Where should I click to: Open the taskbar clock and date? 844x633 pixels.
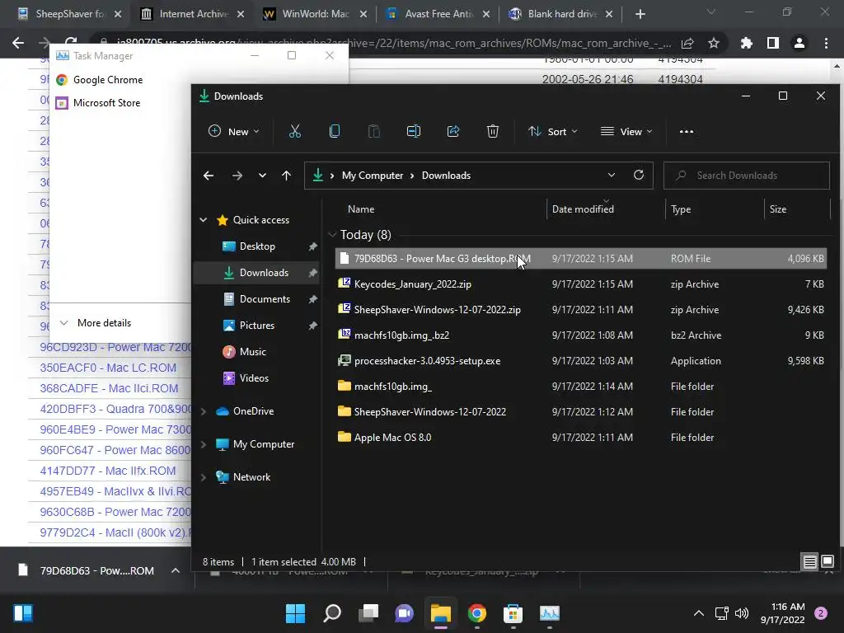pos(782,613)
